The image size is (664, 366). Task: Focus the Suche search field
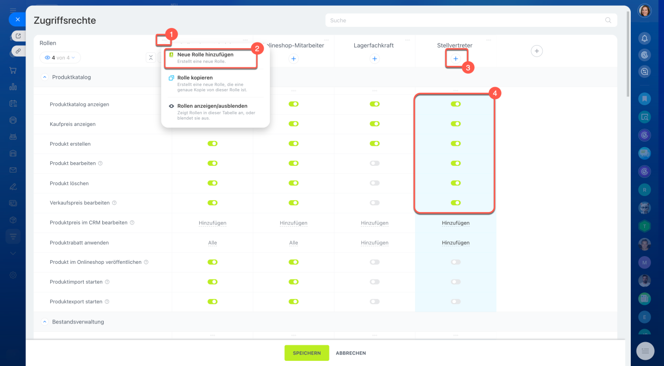point(471,20)
